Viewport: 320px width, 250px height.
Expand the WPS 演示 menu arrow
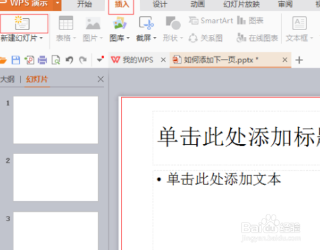point(57,3)
